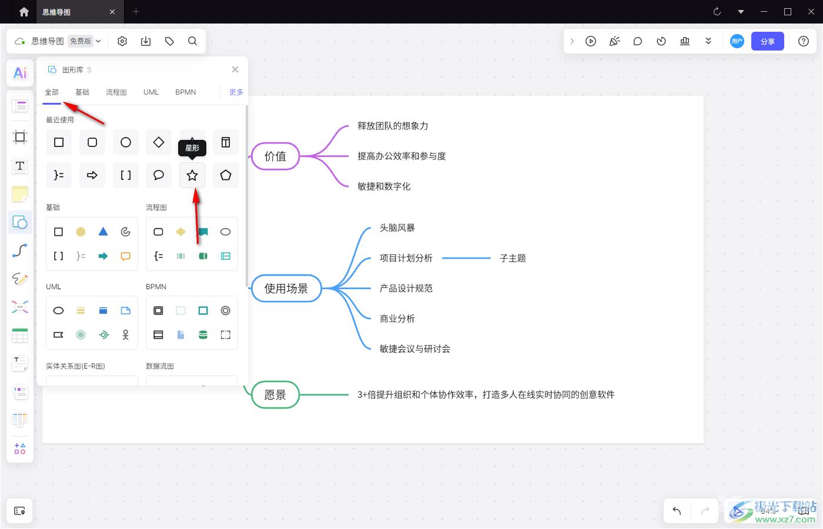Open the AI assistant tool
823x529 pixels.
tap(20, 73)
